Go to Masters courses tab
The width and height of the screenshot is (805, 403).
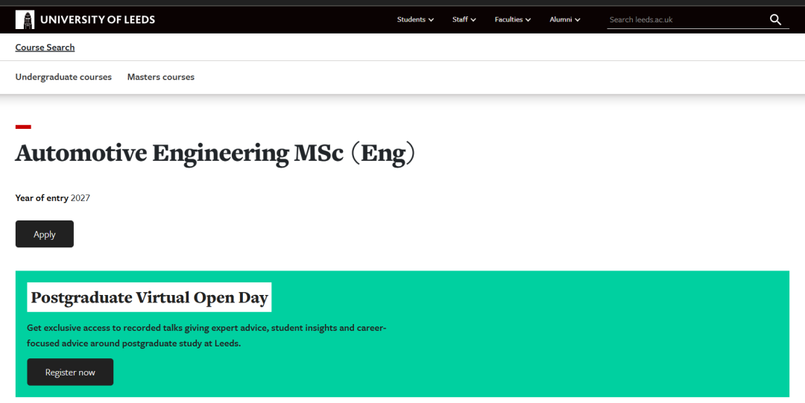(161, 77)
